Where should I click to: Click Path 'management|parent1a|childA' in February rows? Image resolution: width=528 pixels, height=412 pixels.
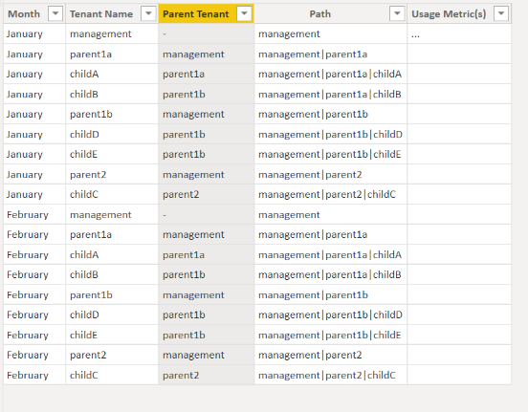(x=330, y=255)
